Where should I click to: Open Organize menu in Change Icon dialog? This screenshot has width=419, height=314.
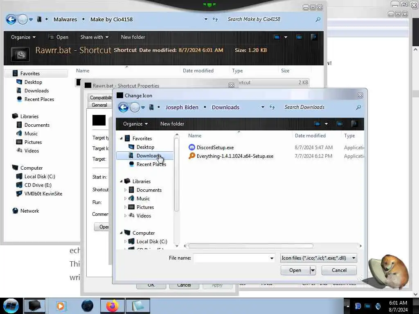(x=135, y=124)
